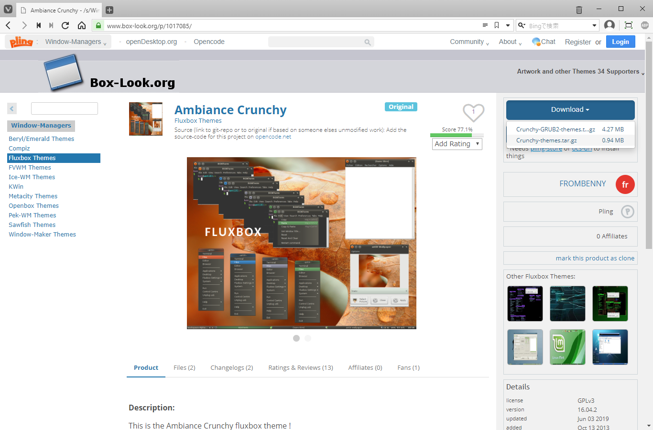This screenshot has width=653, height=430.
Task: Click the fast forward navigation button
Action: [x=51, y=25]
